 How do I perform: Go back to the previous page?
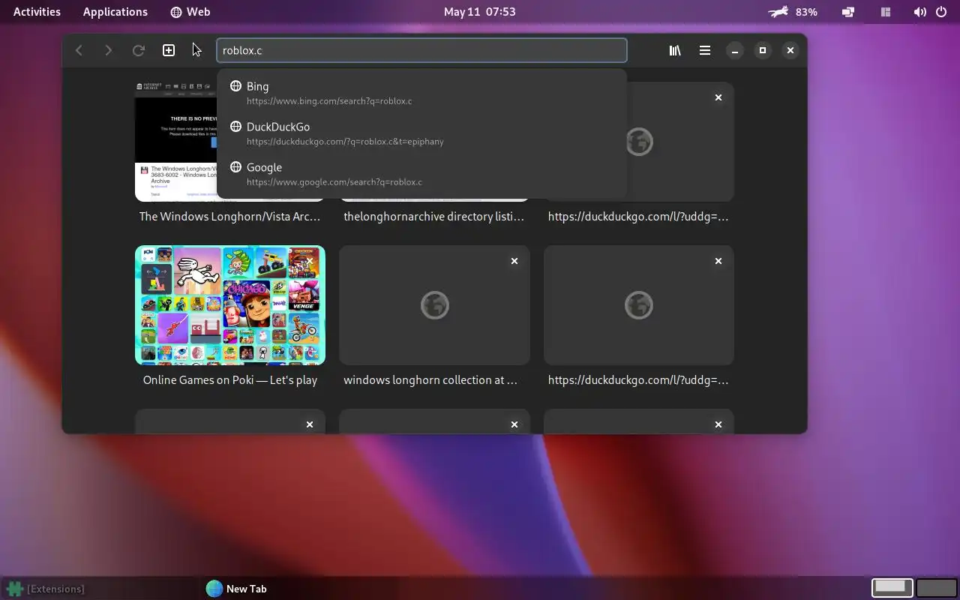[79, 50]
